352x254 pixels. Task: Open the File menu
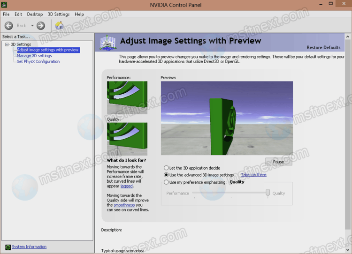coord(6,14)
